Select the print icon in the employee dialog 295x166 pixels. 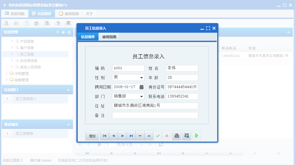tap(177, 136)
